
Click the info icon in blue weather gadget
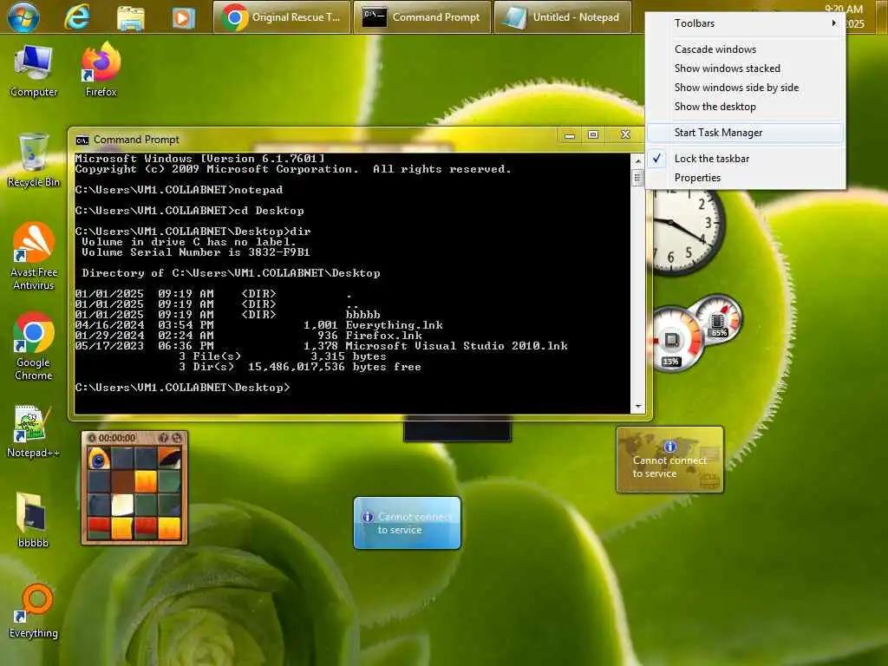pos(368,517)
